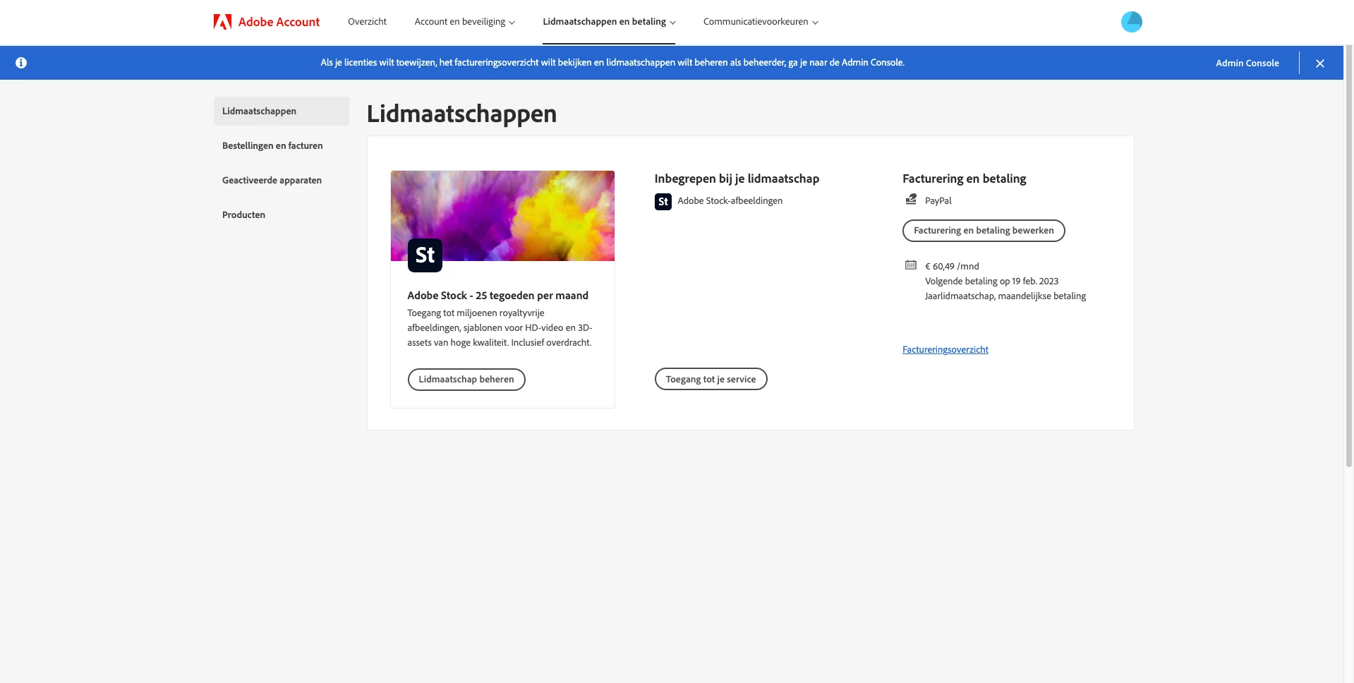The height and width of the screenshot is (683, 1354).
Task: Click the calendar icon next to price
Action: [x=911, y=265]
